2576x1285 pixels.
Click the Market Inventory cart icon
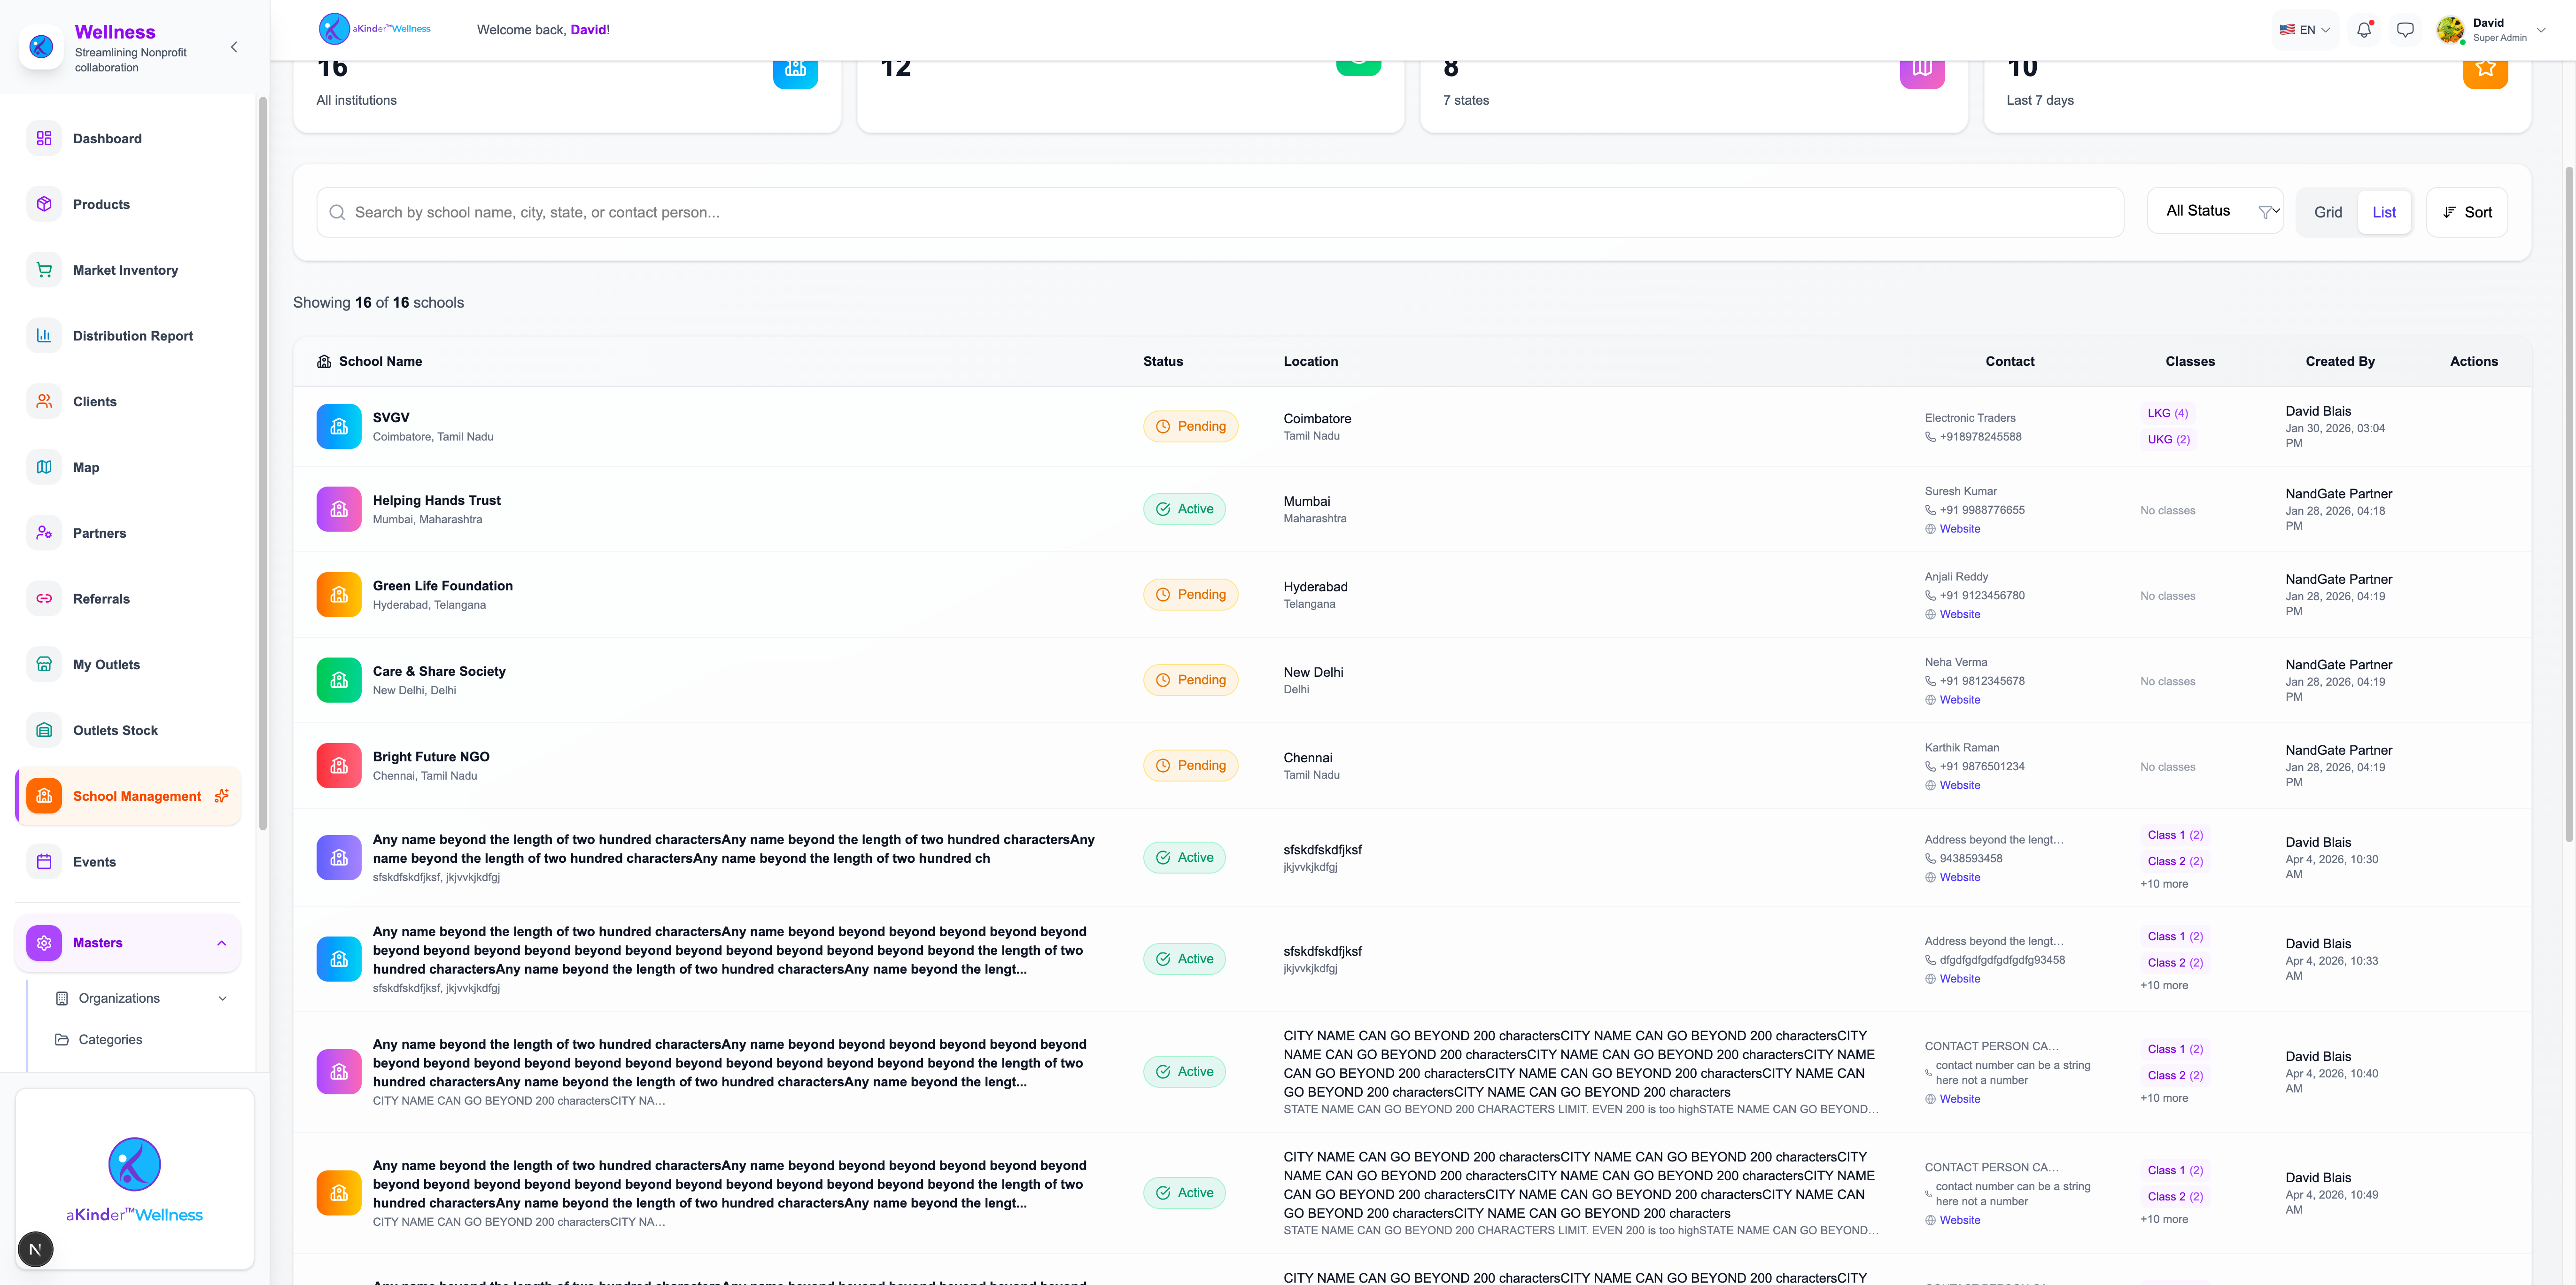pyautogui.click(x=44, y=270)
